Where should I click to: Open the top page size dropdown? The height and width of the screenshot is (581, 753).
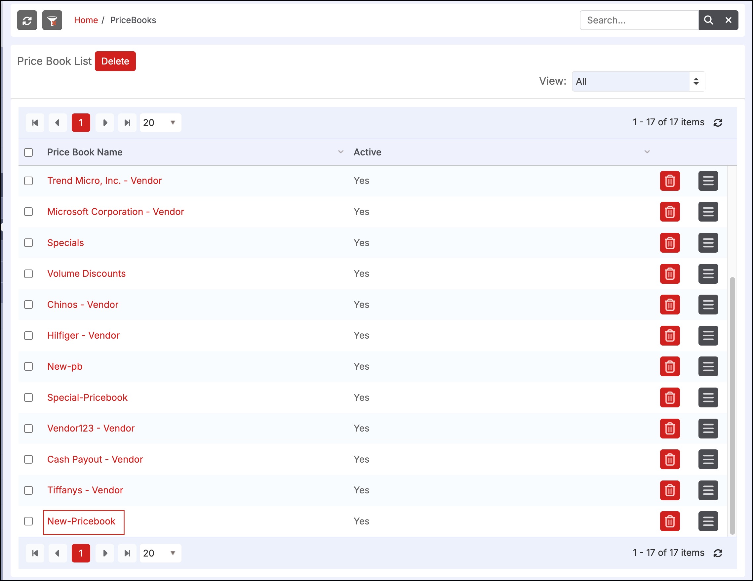tap(160, 123)
